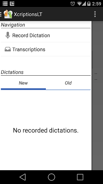Click the XcriptionsLT app logo icon
This screenshot has height=184, width=103.
pyautogui.click(x=8, y=14)
